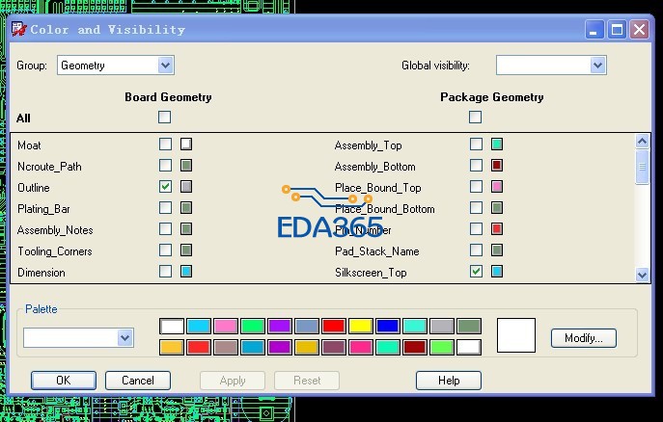Uncheck the Outline visibility checkbox

coord(165,187)
